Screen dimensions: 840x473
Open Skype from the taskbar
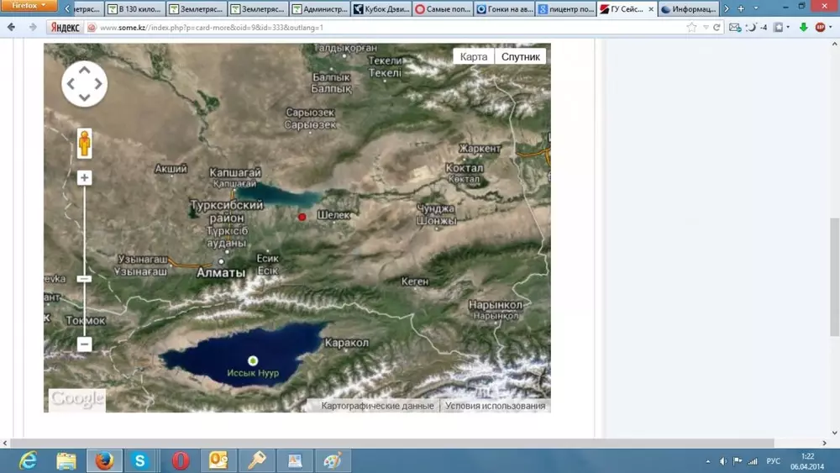(140, 460)
